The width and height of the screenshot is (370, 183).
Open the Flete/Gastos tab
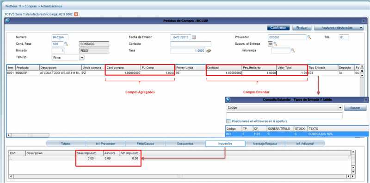coord(145,143)
